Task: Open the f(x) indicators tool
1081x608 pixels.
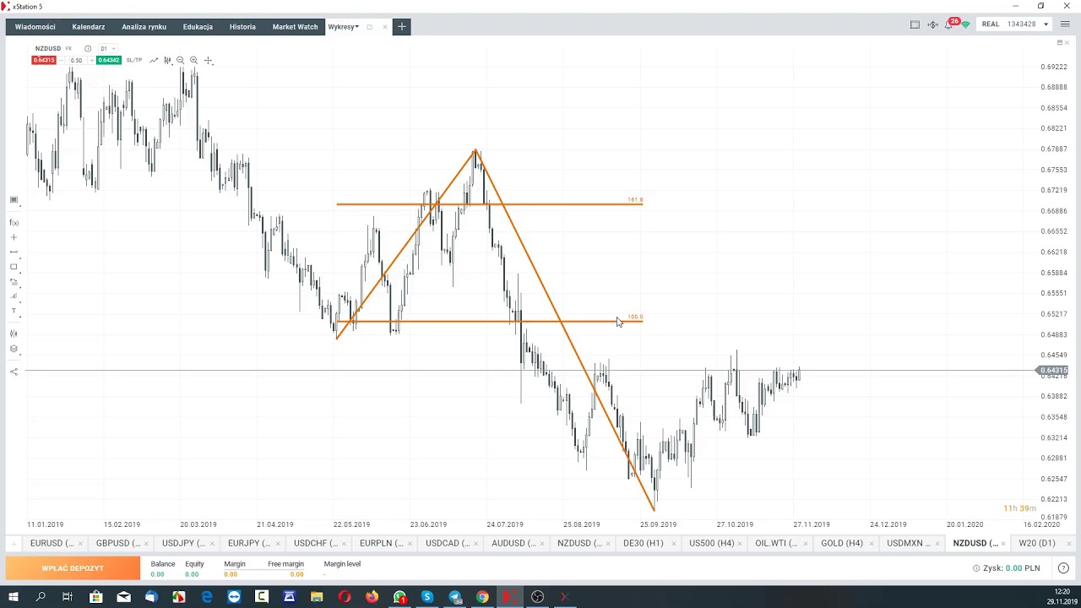Action: (x=14, y=223)
